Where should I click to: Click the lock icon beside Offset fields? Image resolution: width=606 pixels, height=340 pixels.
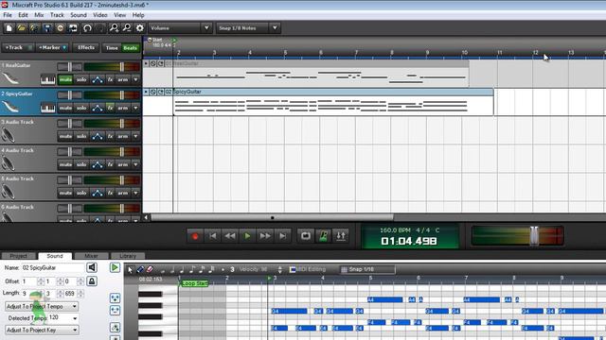pos(92,281)
